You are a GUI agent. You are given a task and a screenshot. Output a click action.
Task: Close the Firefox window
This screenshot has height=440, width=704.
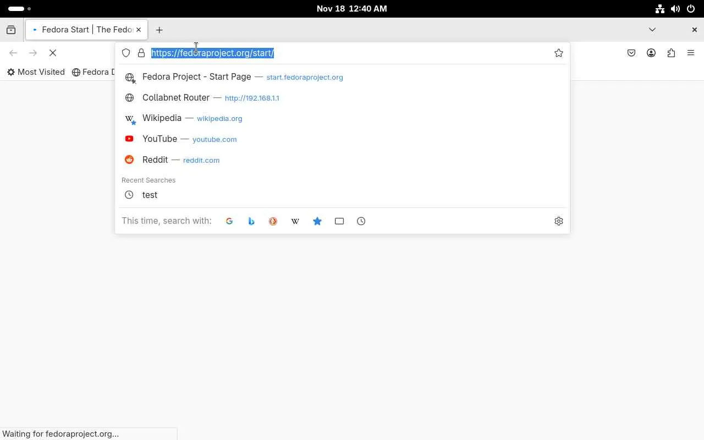click(694, 30)
